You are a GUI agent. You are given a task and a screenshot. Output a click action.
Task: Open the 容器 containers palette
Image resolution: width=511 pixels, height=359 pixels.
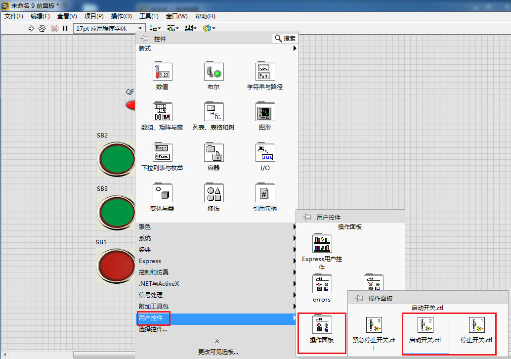pyautogui.click(x=214, y=152)
